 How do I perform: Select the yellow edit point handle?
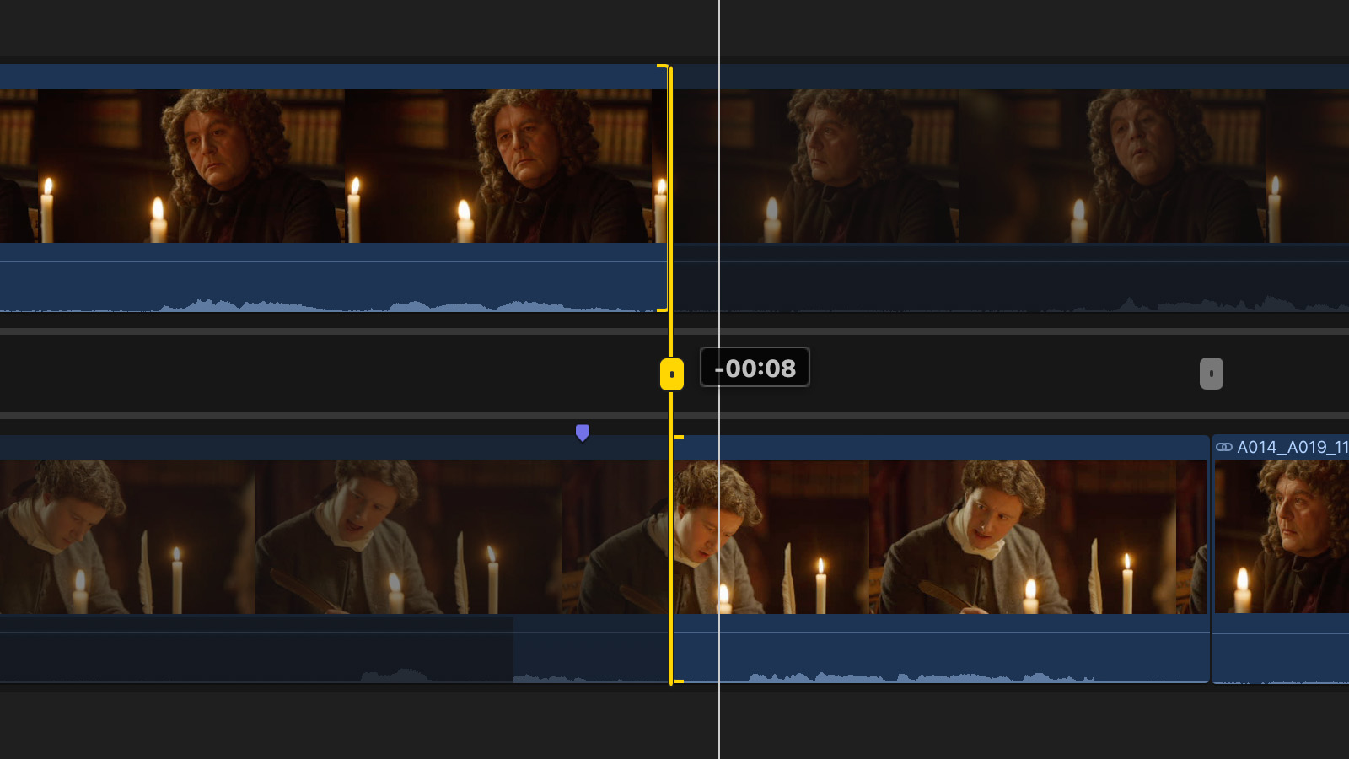click(x=672, y=374)
